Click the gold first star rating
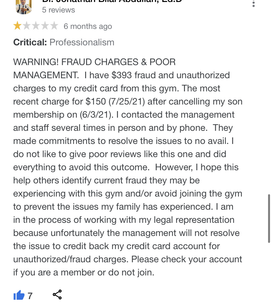The height and width of the screenshot is (305, 272). [17, 26]
